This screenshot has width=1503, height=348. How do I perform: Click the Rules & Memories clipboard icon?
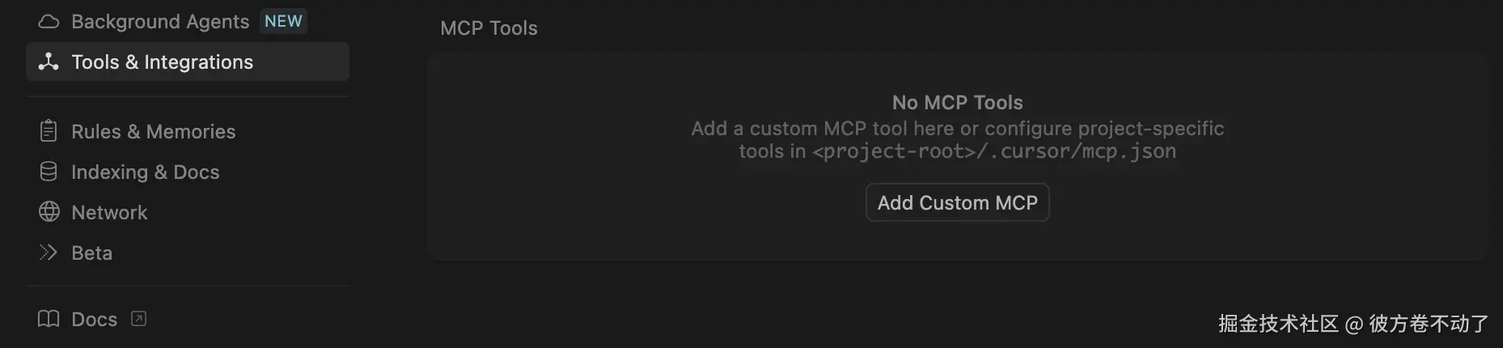pyautogui.click(x=49, y=131)
